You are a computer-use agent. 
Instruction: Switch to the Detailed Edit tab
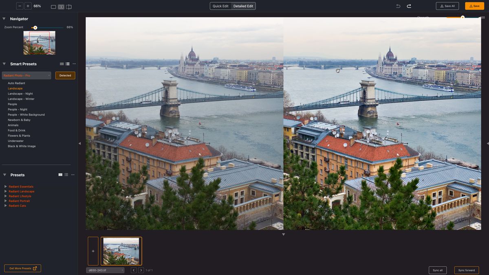click(244, 6)
